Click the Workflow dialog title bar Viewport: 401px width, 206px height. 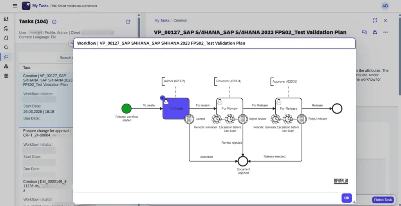click(x=214, y=43)
